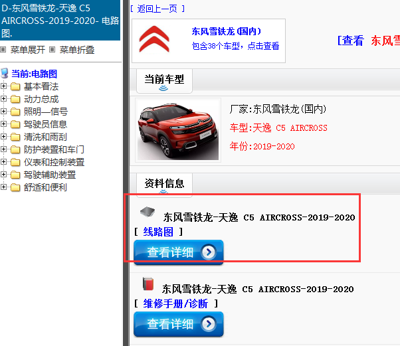The width and height of the screenshot is (400, 346).
Task: Open the 线路图 link
Action: [x=158, y=232]
